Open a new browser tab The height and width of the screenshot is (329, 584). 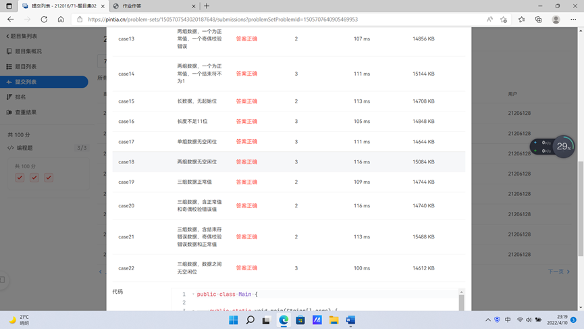(207, 6)
